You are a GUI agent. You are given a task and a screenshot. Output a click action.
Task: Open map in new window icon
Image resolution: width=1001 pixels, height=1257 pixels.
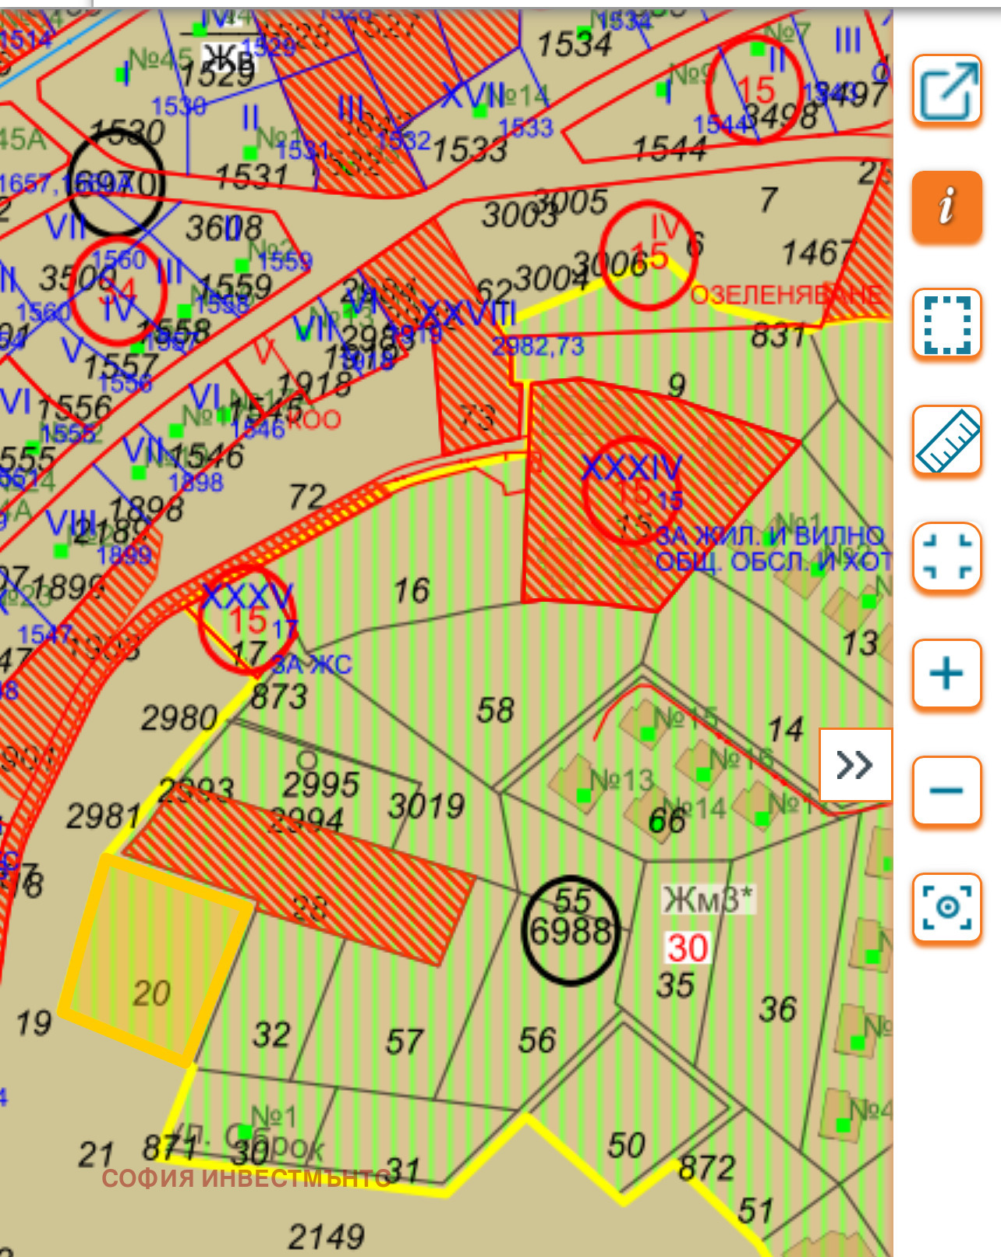click(x=946, y=89)
